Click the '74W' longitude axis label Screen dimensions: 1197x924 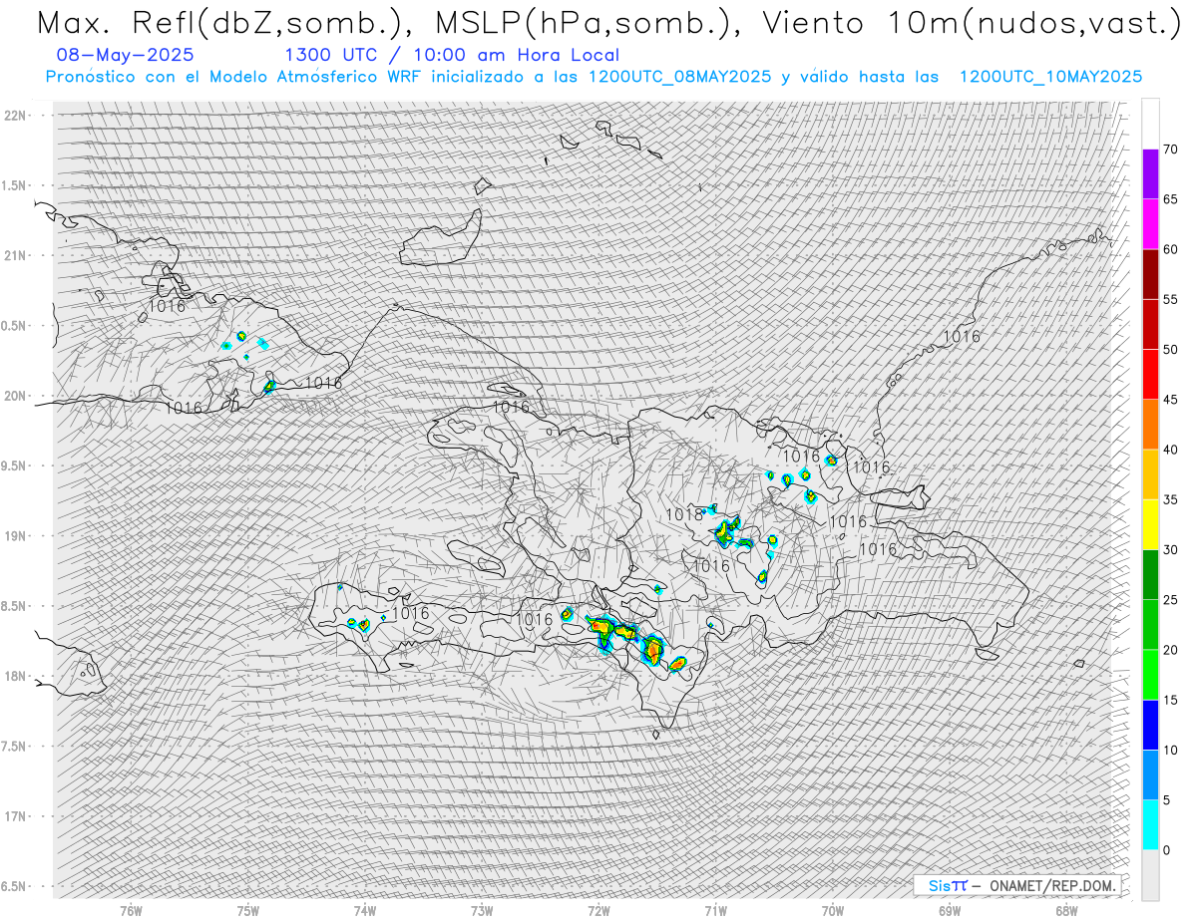click(x=365, y=910)
